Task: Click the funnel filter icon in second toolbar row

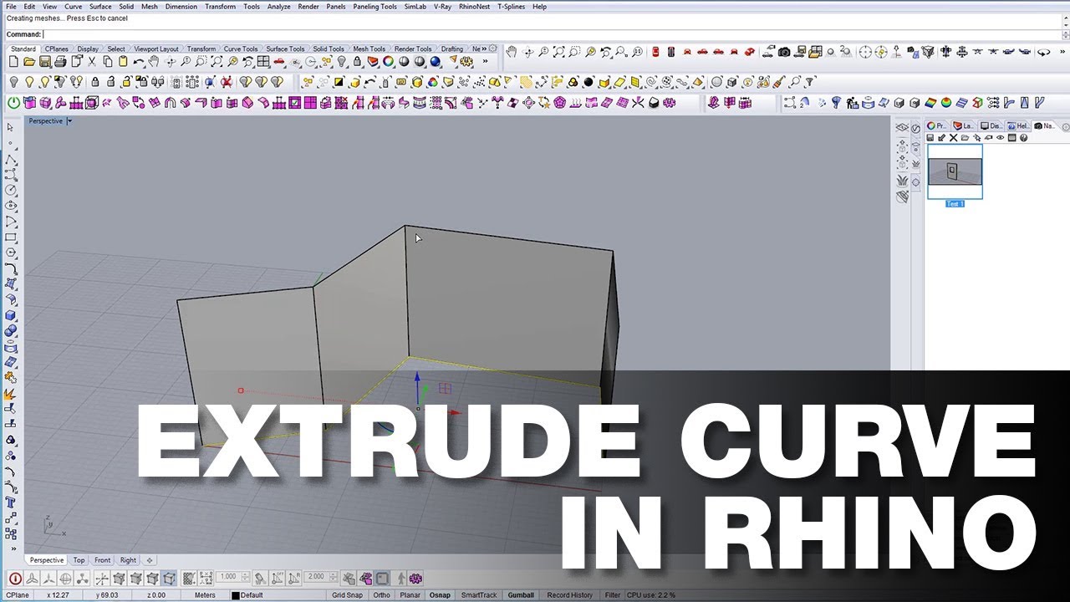Action: click(808, 82)
